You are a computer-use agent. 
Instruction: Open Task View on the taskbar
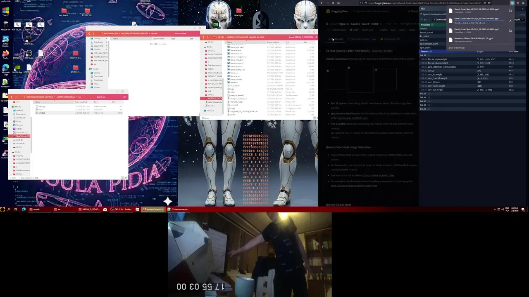(x=16, y=209)
